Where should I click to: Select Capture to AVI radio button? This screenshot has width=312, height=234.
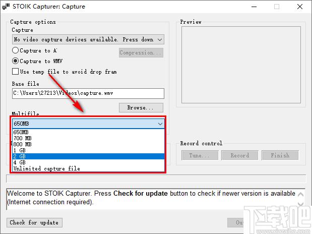[15, 50]
